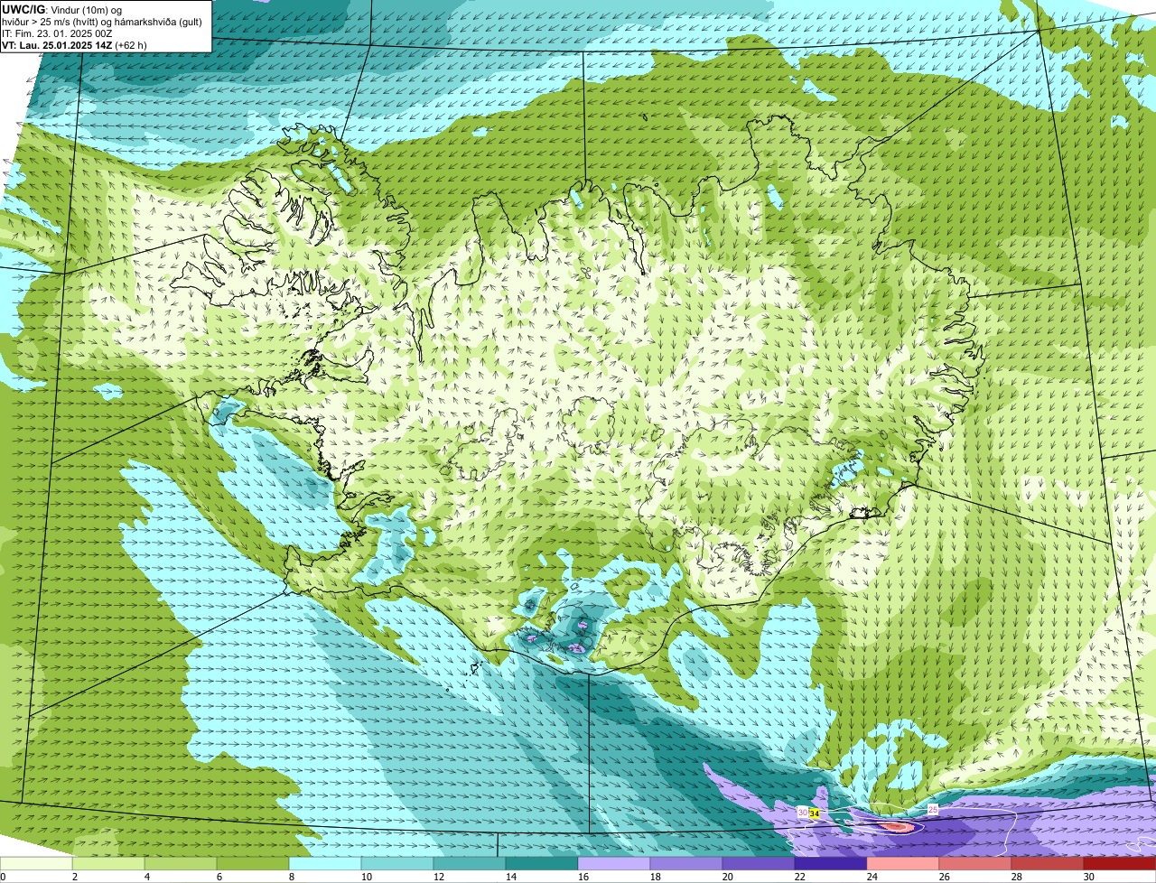This screenshot has height=883, width=1156.
Task: Click the 20–22 m/s violet legend swatch
Action: (x=759, y=864)
